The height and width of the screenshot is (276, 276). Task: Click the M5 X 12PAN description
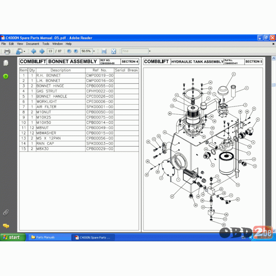pyautogui.click(x=48, y=138)
